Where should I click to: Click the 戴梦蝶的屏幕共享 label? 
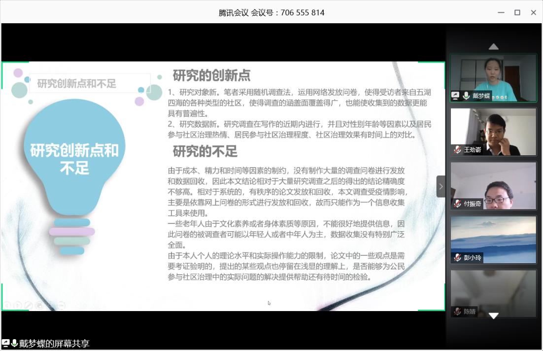tap(54, 344)
